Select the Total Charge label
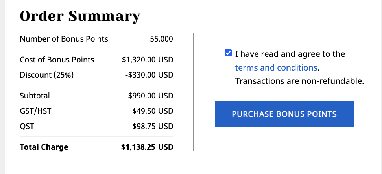382x174 pixels. [44, 147]
